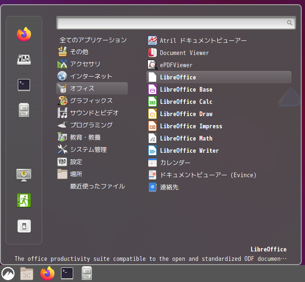
Task: Open Control Center from the favorites sidebar
Action: click(x=24, y=60)
